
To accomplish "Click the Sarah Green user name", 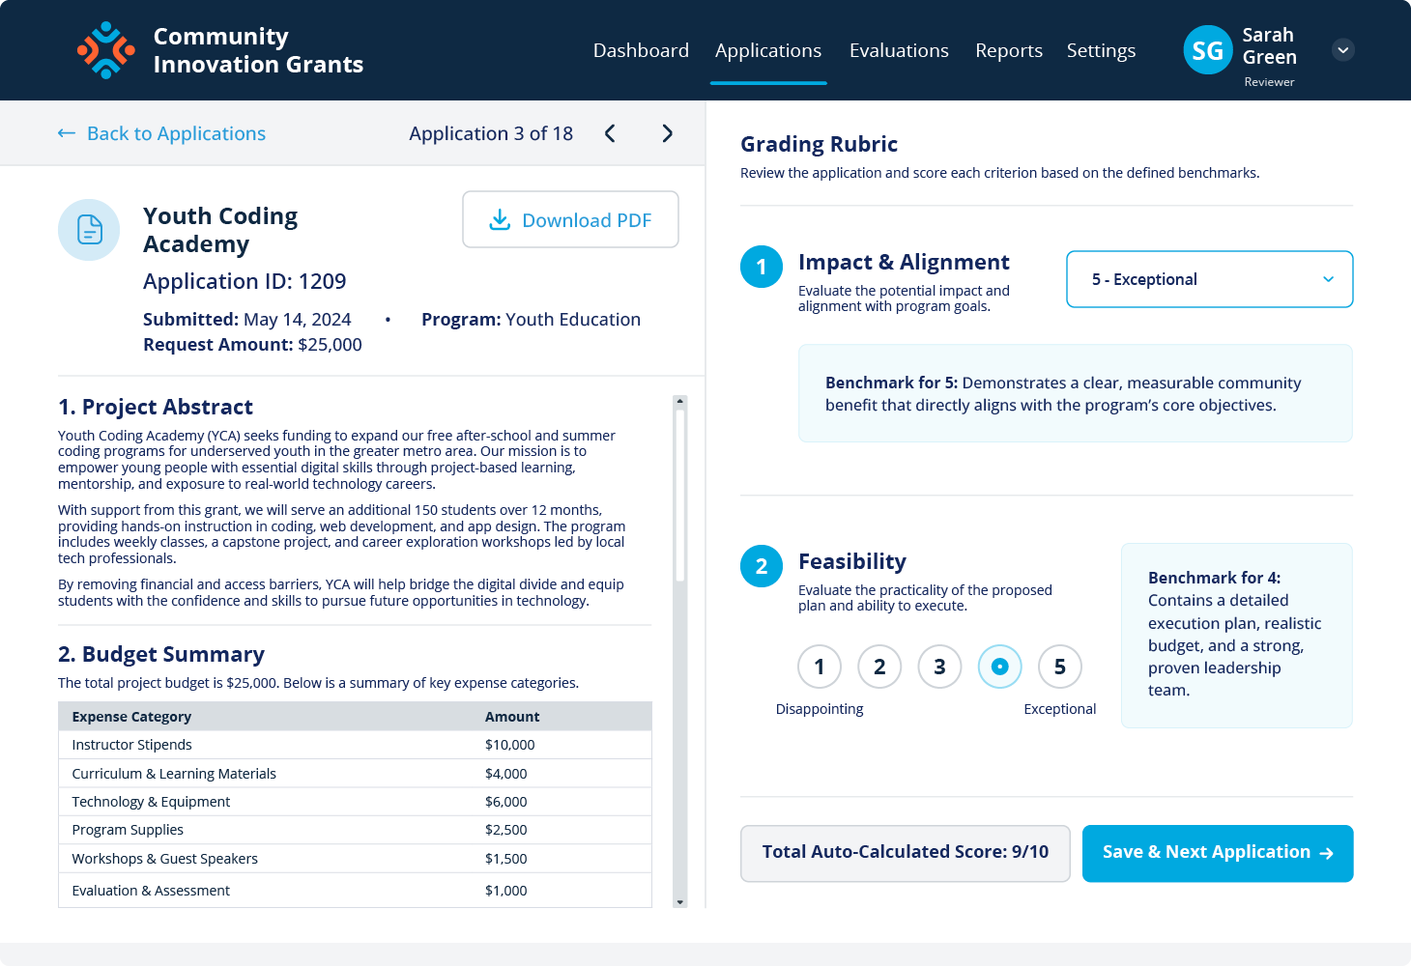I will [x=1269, y=46].
